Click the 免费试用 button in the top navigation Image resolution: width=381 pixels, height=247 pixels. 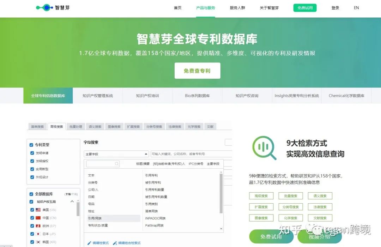[305, 8]
